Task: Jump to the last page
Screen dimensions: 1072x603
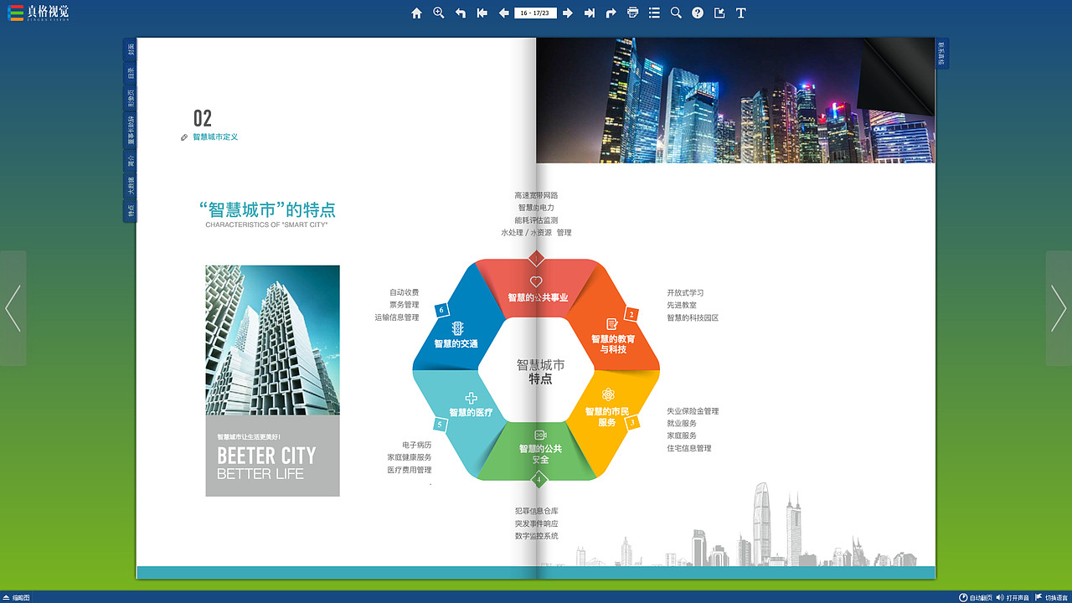Action: coord(590,13)
